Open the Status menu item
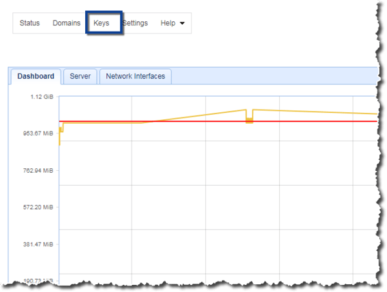 pyautogui.click(x=29, y=23)
